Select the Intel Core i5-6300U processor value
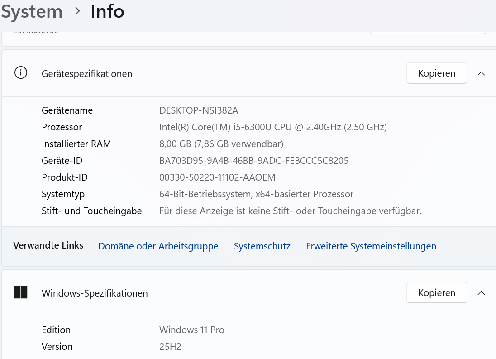The width and height of the screenshot is (496, 359). click(x=273, y=127)
